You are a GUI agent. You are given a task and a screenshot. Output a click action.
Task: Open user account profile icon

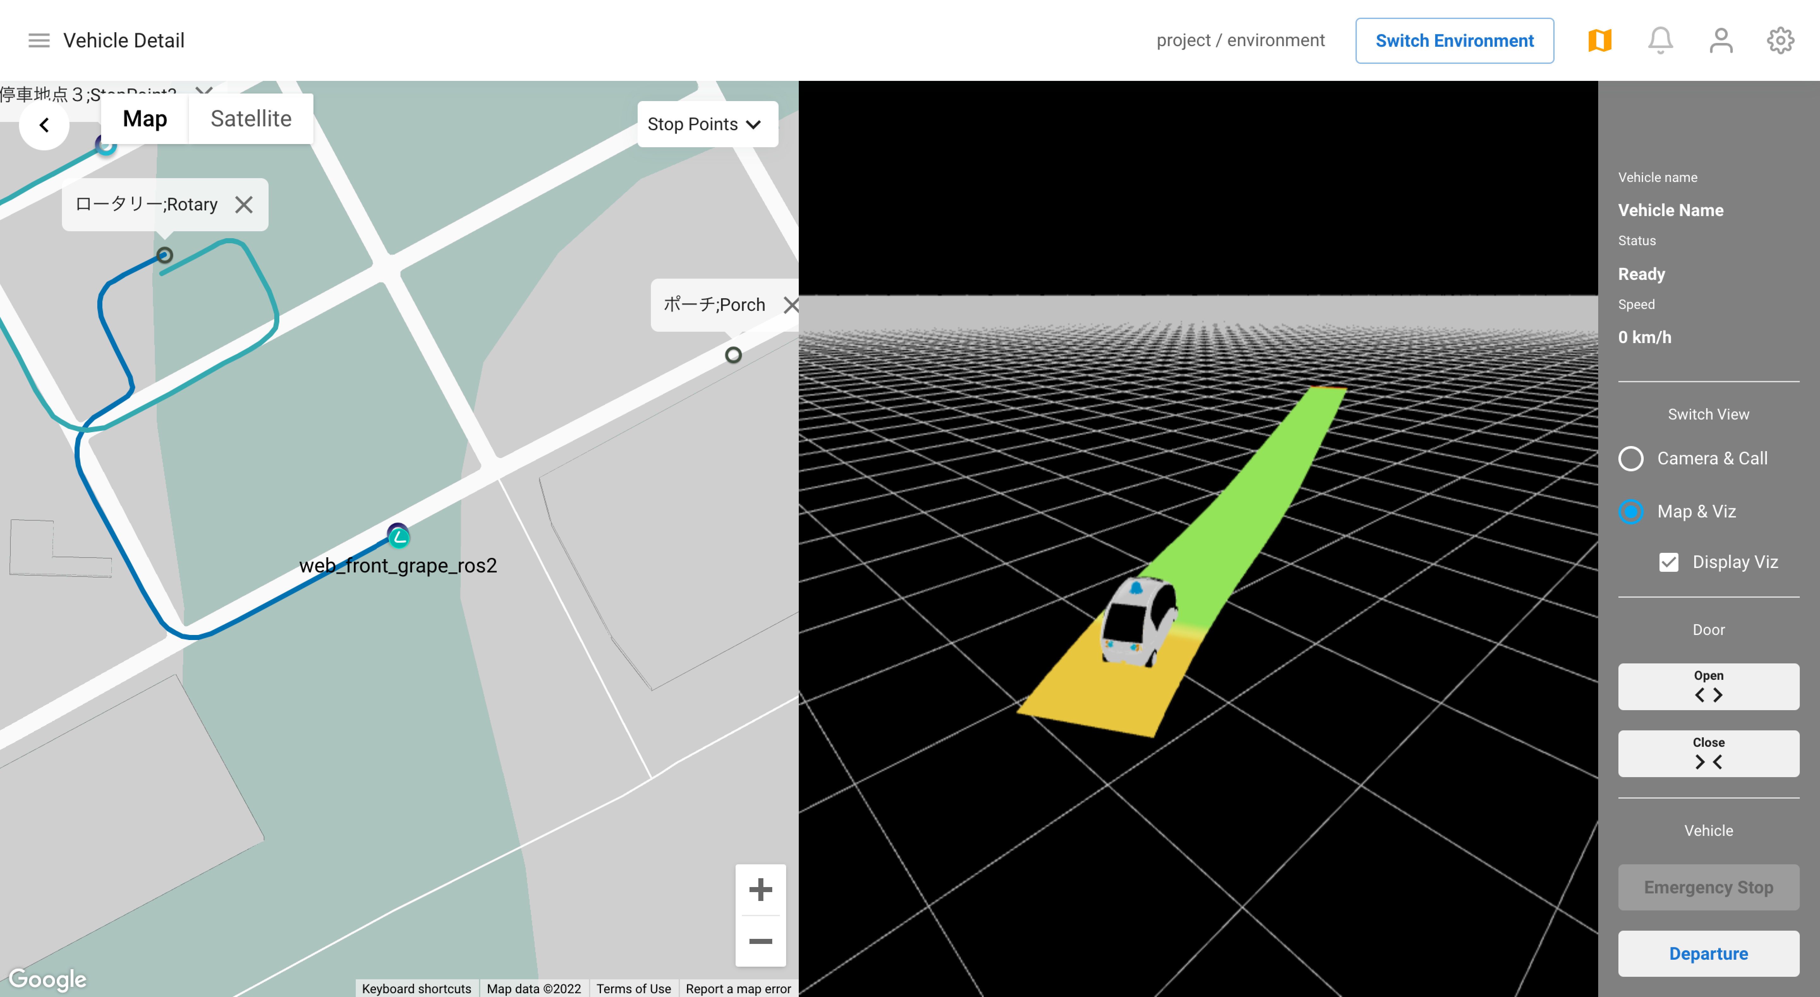(x=1720, y=40)
